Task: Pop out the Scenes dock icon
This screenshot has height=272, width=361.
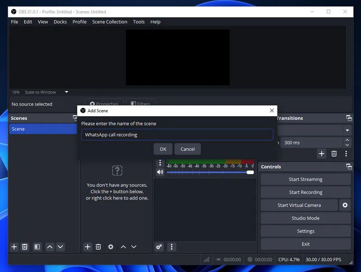Action: click(x=75, y=118)
